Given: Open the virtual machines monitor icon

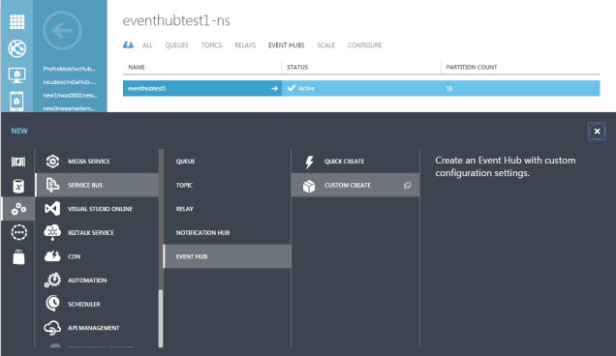Looking at the screenshot, I should click(x=16, y=75).
